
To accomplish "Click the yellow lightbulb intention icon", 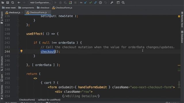I will click(x=21, y=51).
